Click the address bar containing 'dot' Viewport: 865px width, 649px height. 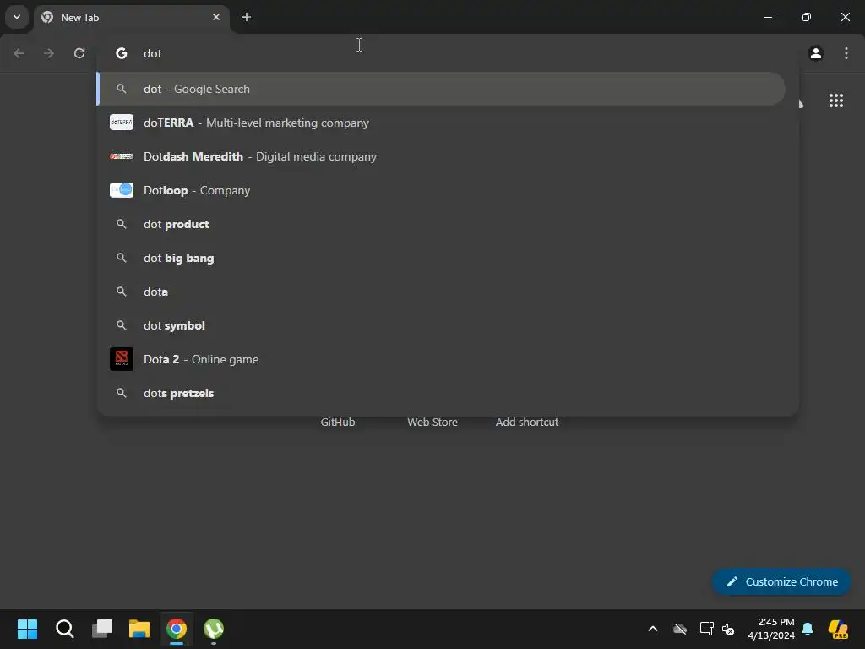pos(447,53)
